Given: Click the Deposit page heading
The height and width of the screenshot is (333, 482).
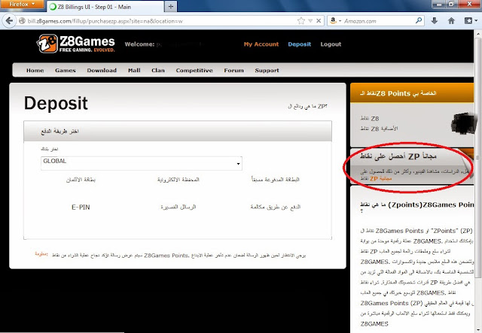Looking at the screenshot, I should 56,103.
